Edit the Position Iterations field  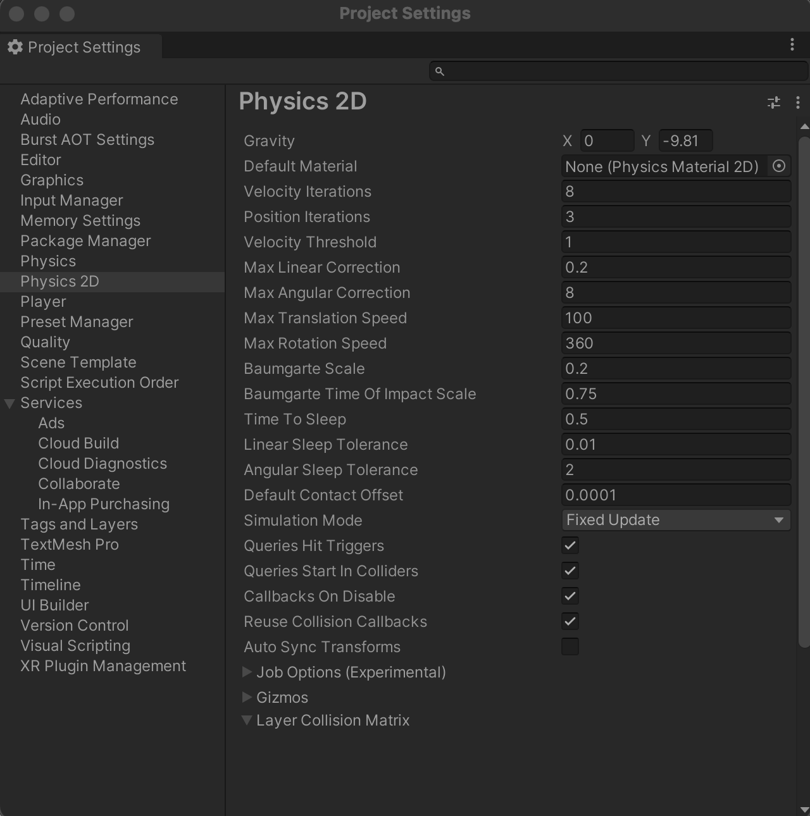tap(676, 216)
